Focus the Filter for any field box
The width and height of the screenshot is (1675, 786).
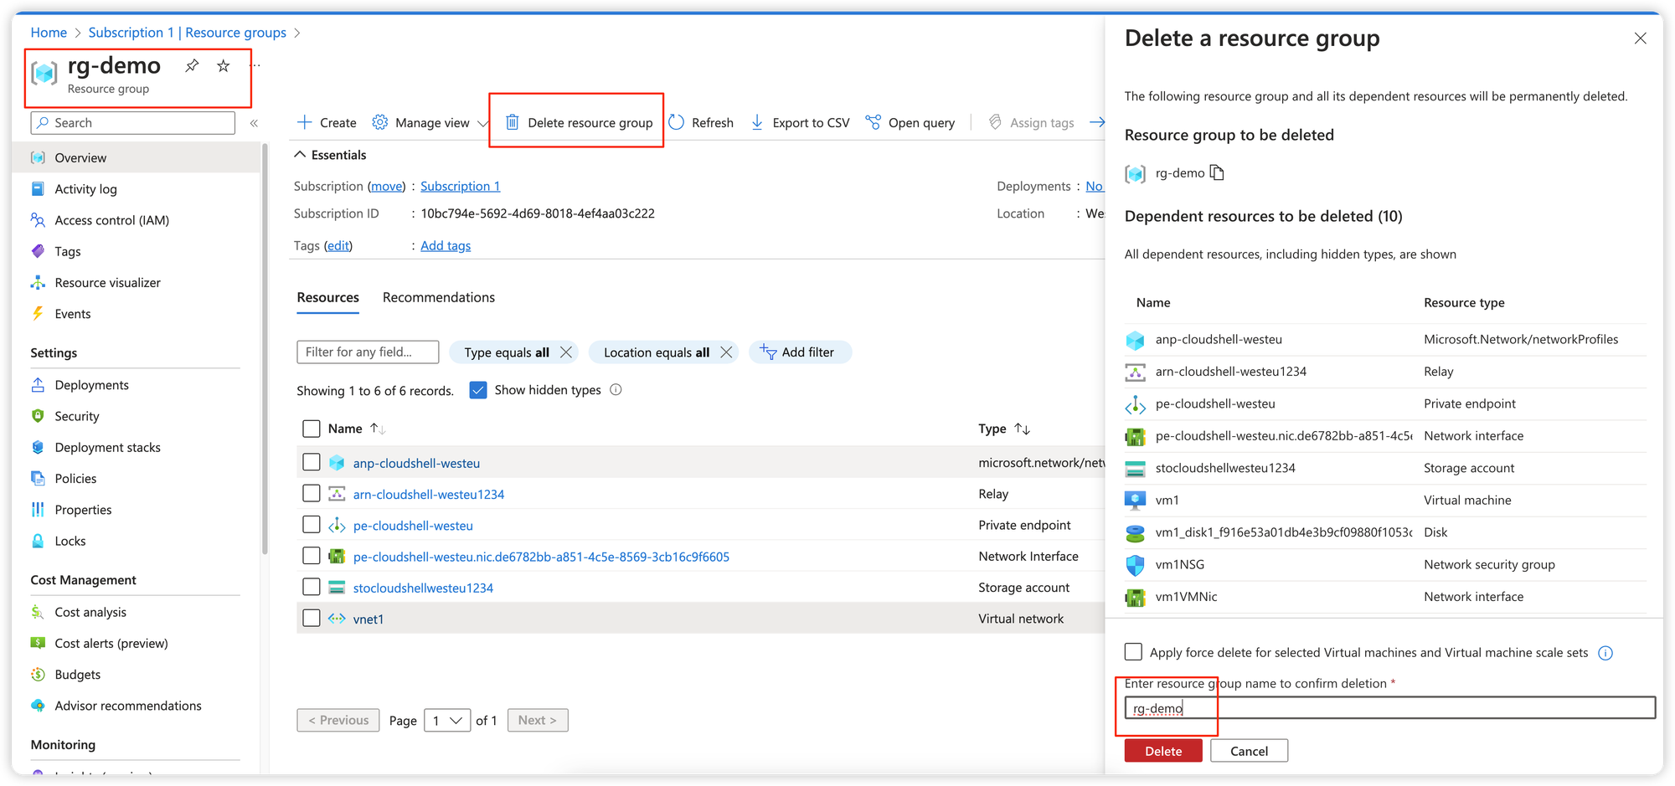tap(368, 352)
